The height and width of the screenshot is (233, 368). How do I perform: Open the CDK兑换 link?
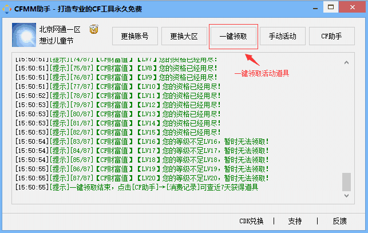pyautogui.click(x=251, y=221)
